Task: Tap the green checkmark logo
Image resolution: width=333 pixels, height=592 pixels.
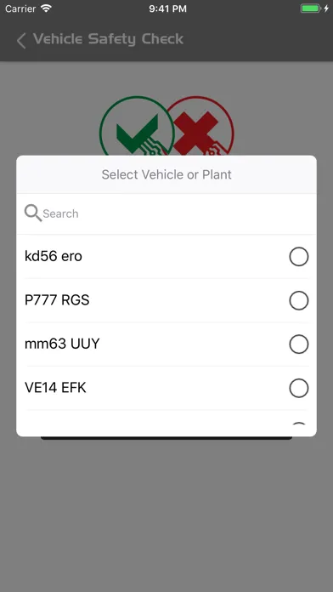Action: tap(137, 127)
